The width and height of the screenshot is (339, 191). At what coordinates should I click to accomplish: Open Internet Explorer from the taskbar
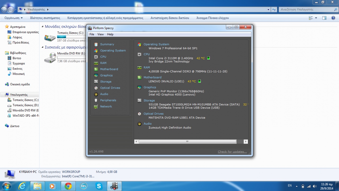point(22,186)
